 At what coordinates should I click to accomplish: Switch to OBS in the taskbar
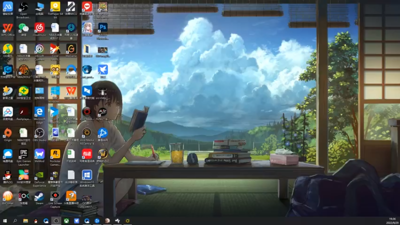coord(56,220)
